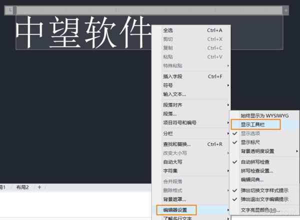Open 拼写检查设置 dialog
This screenshot has height=220, width=300.
click(x=256, y=171)
